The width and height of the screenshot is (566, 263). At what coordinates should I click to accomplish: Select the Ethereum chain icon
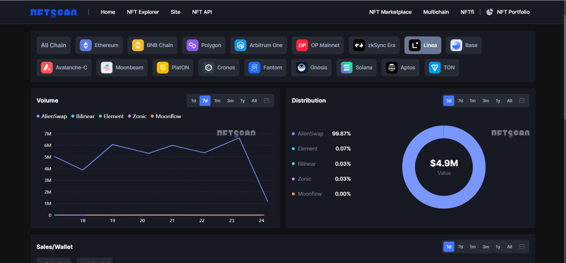pos(85,45)
